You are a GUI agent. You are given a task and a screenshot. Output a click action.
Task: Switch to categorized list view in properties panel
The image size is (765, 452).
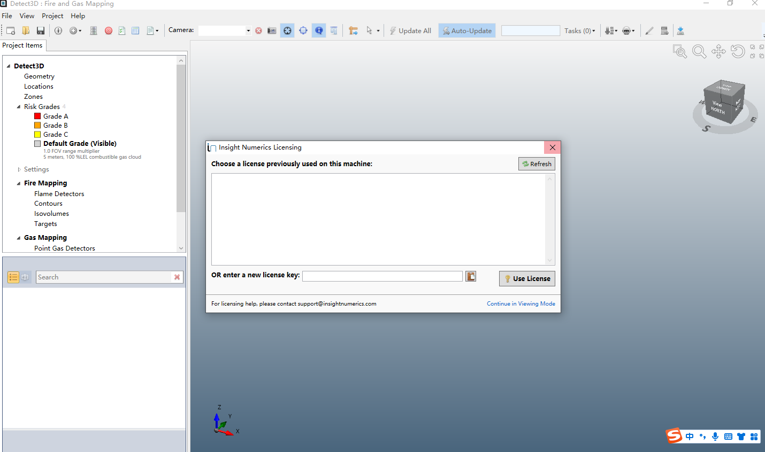(x=13, y=277)
